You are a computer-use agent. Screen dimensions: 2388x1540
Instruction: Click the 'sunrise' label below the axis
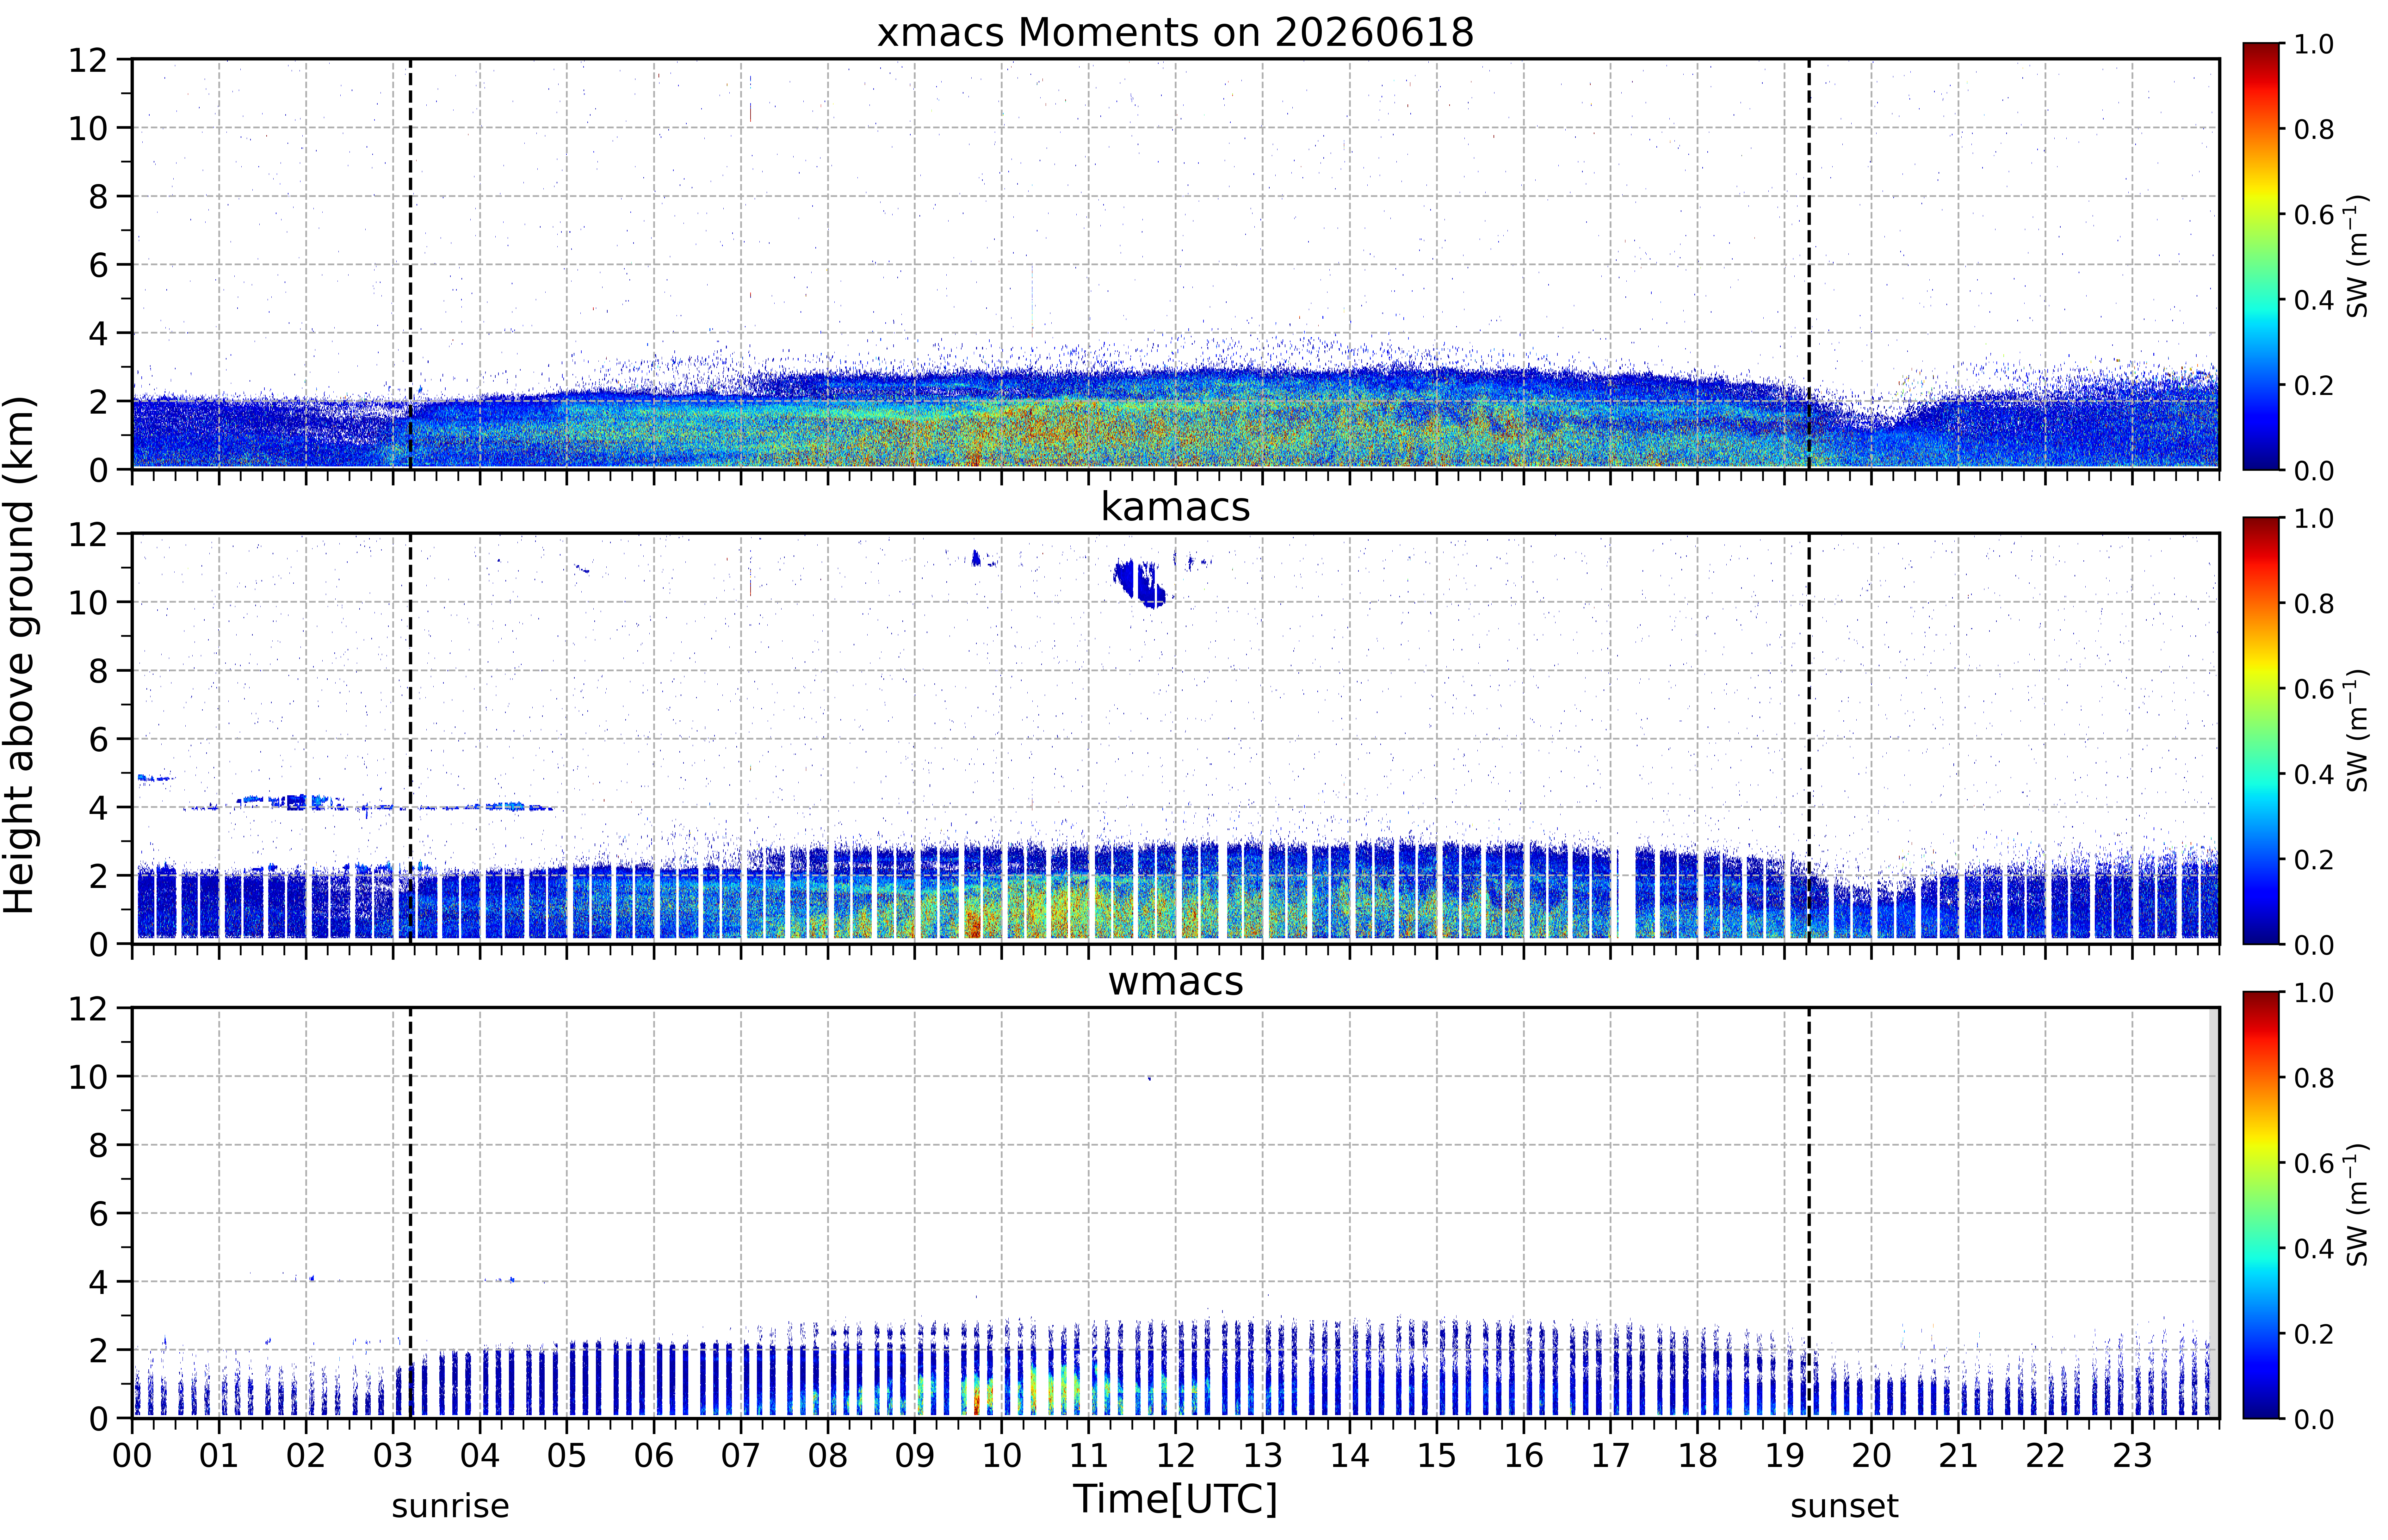pos(450,1506)
